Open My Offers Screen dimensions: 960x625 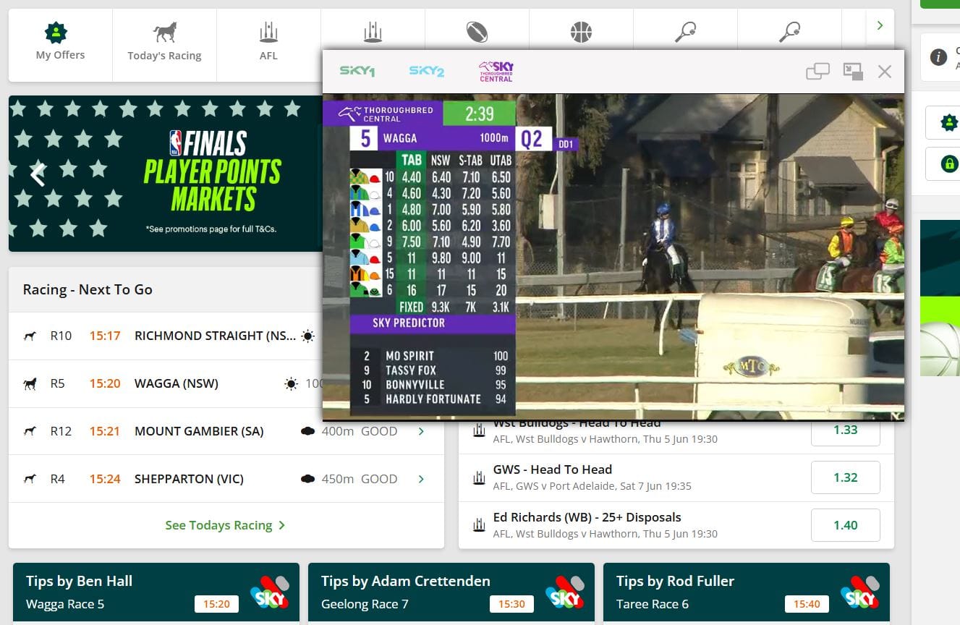click(59, 43)
